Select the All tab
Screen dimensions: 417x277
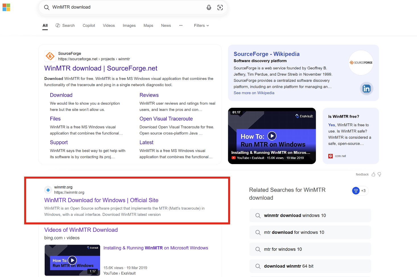click(x=45, y=26)
